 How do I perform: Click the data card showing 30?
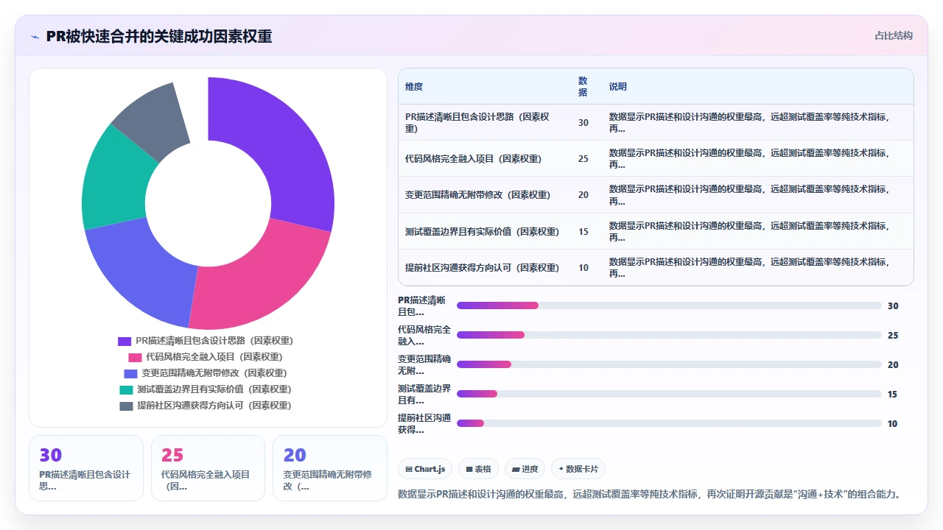click(86, 468)
